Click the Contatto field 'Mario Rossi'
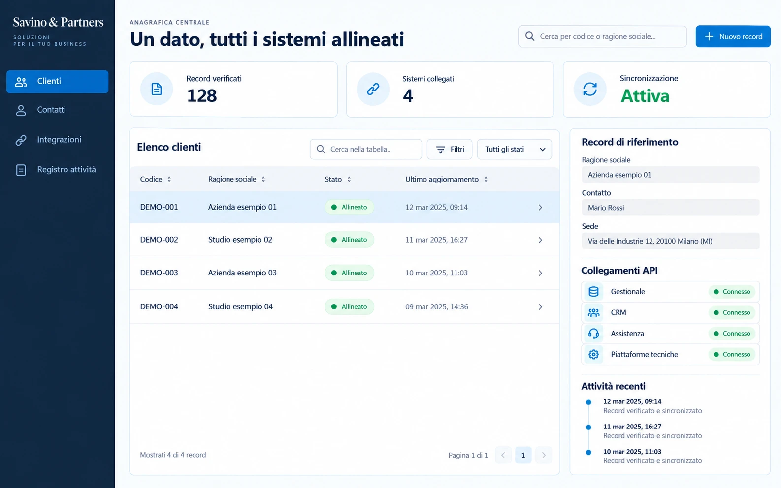 click(671, 208)
